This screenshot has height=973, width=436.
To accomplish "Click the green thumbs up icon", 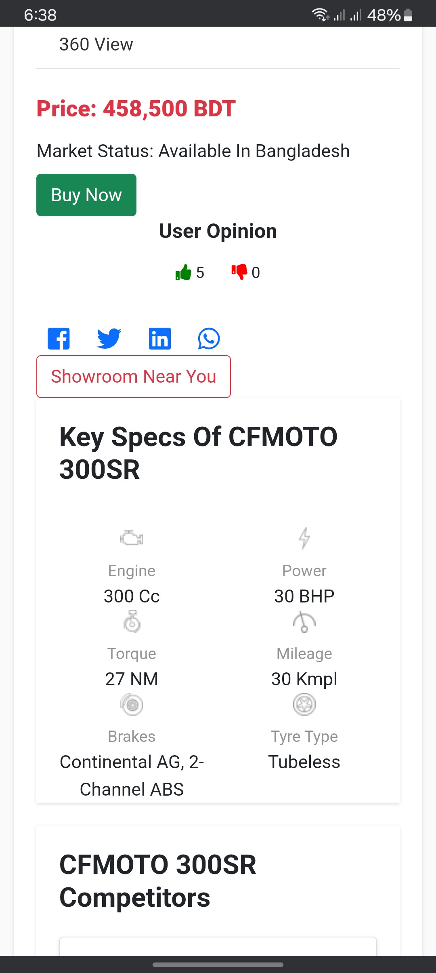I will click(183, 272).
